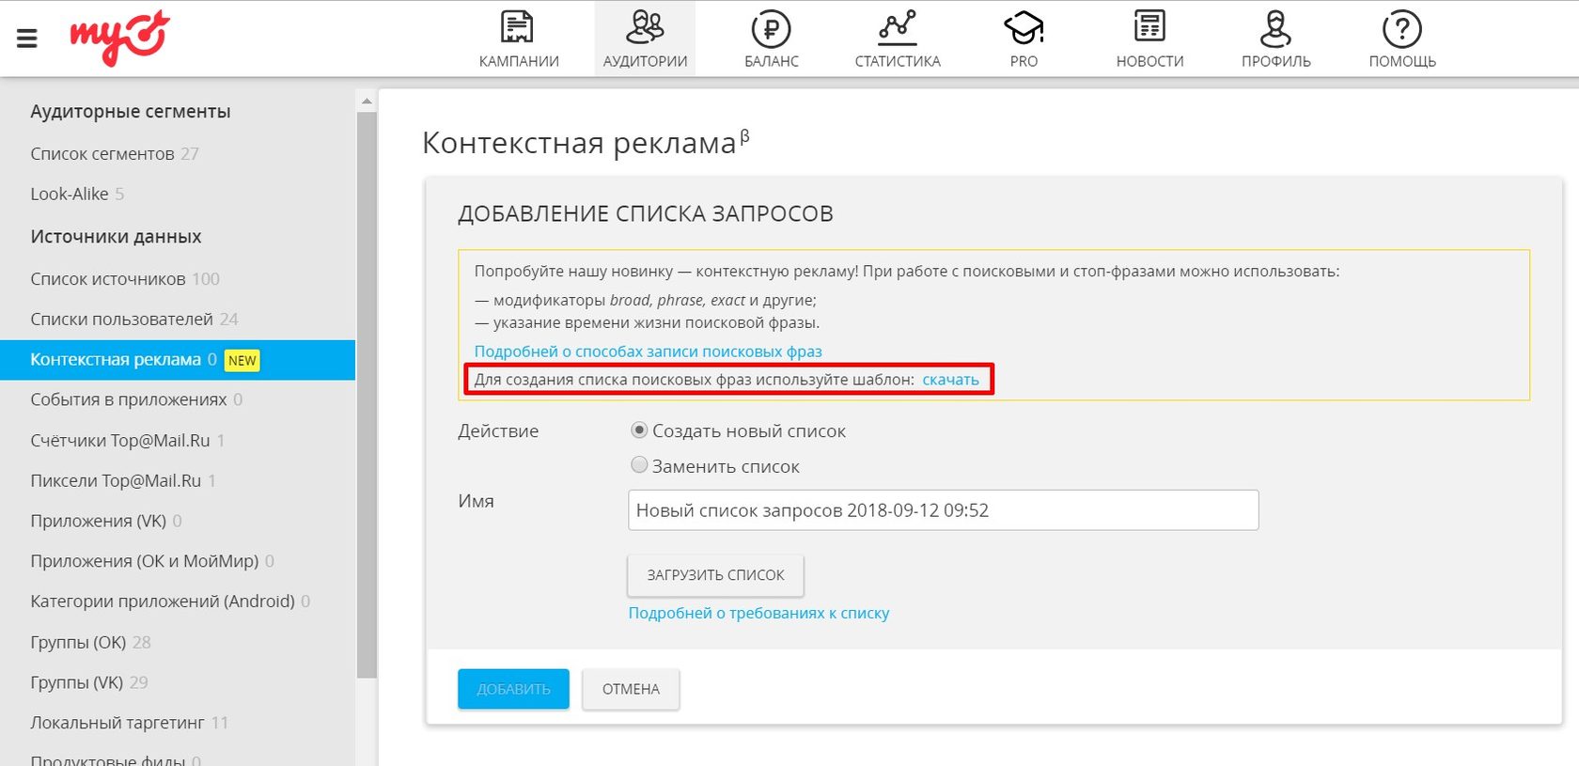Open Кампании section icon
Viewport: 1579px width, 766px height.
point(518,28)
